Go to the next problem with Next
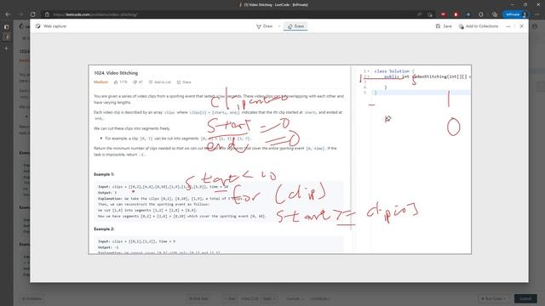The height and width of the screenshot is (306, 545). pos(269,298)
